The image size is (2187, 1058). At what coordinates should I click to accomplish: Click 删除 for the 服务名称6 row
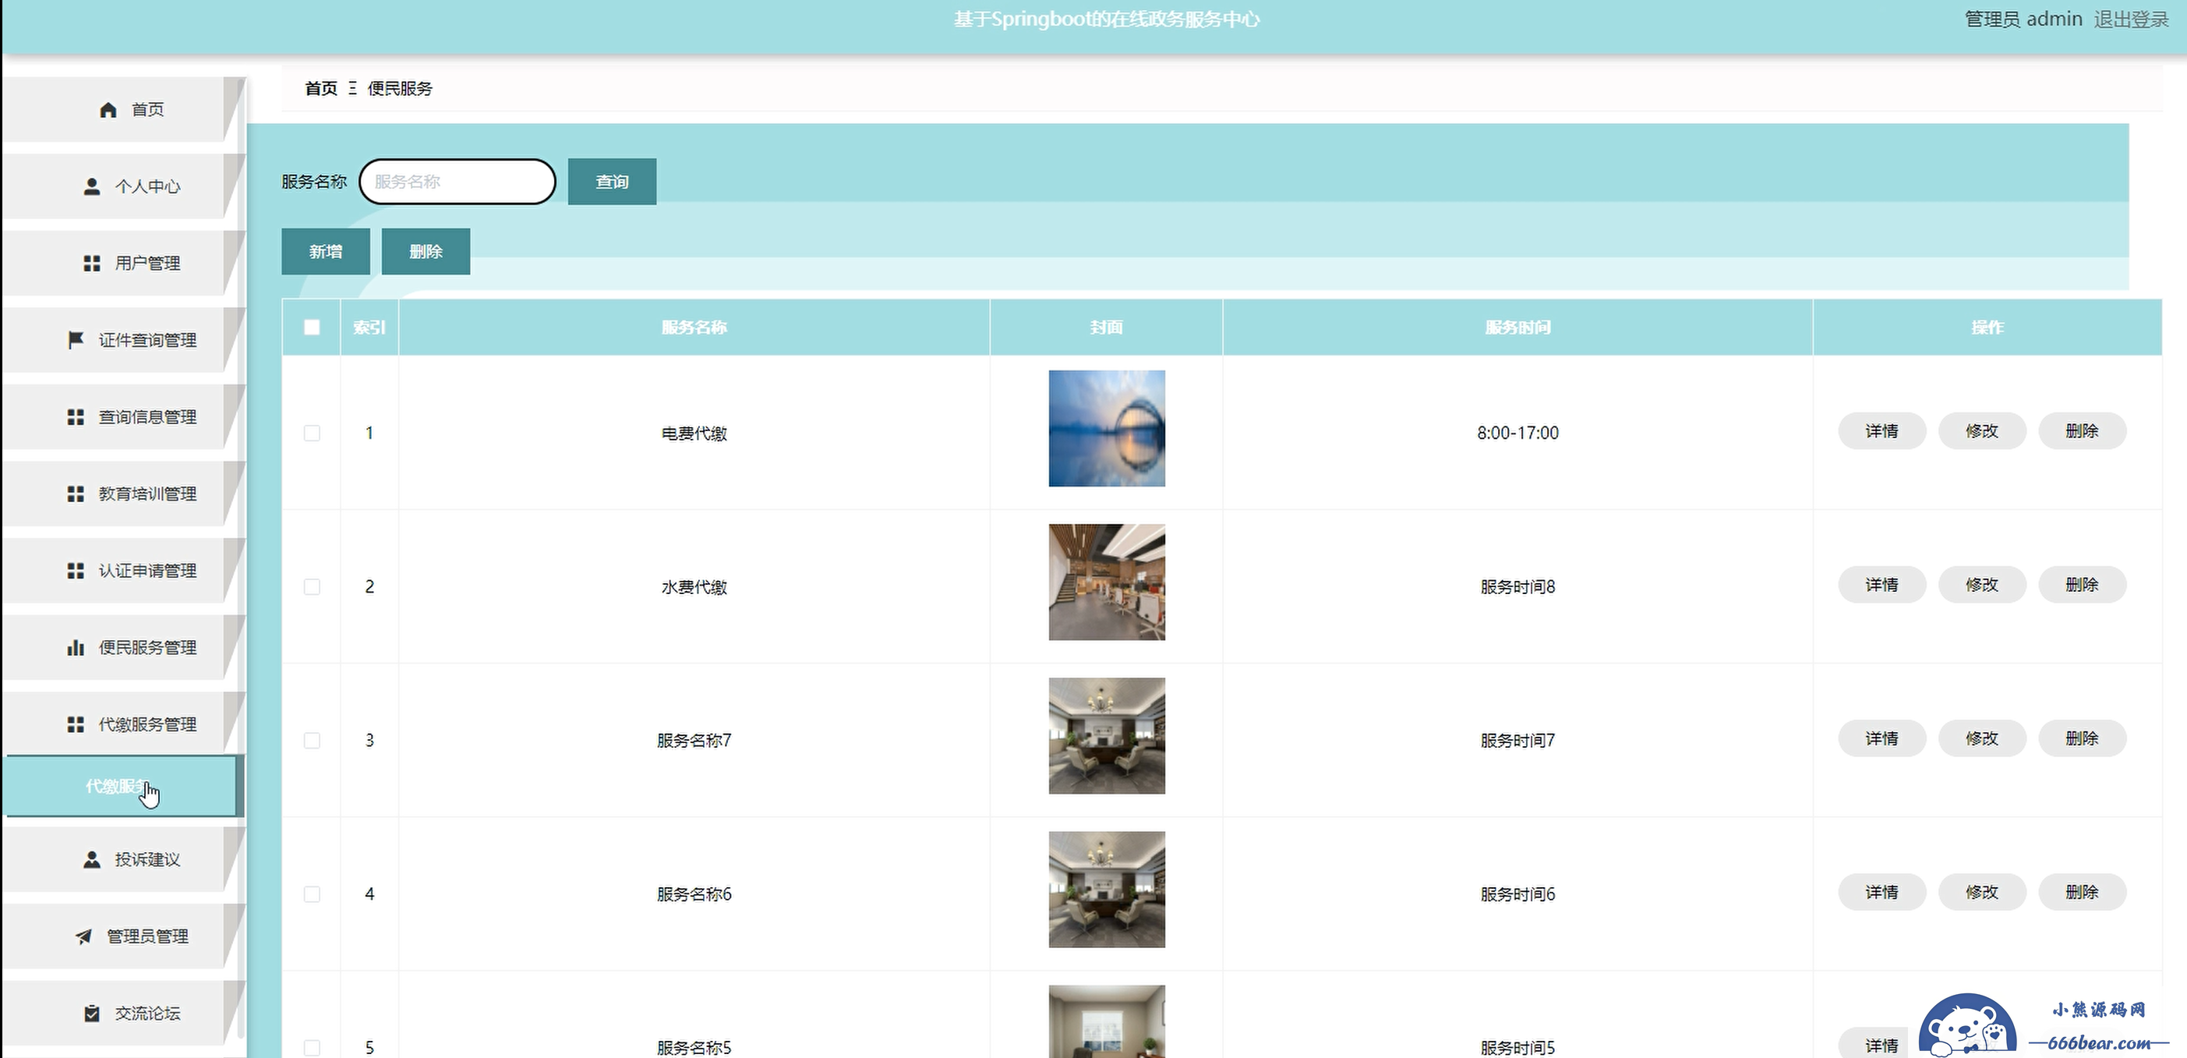pyautogui.click(x=2082, y=893)
